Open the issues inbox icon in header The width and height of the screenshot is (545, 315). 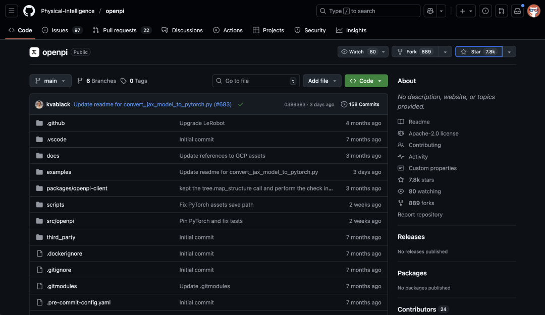coord(485,11)
